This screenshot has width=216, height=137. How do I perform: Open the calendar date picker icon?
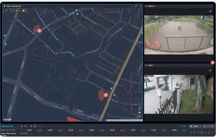pos(35,126)
